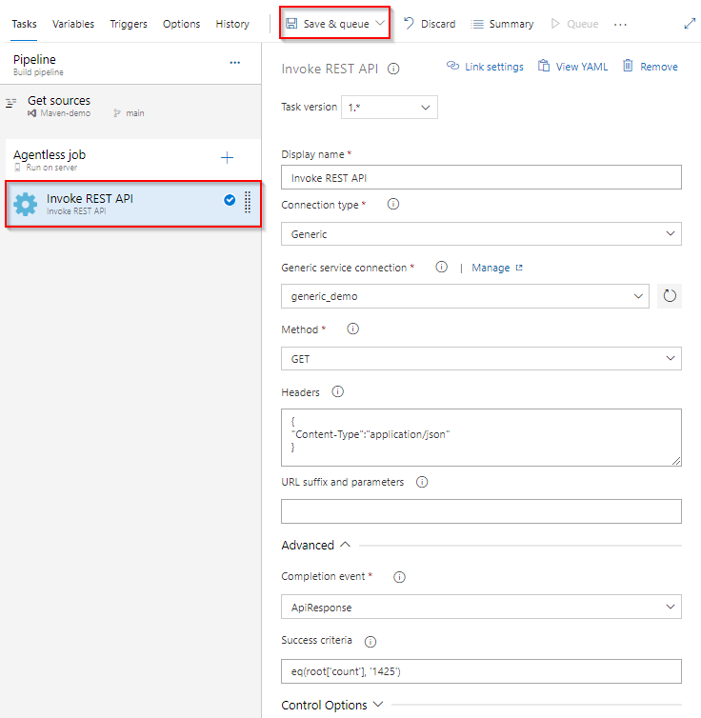The height and width of the screenshot is (718, 701).
Task: Refresh the Generic service connection list
Action: [x=670, y=296]
